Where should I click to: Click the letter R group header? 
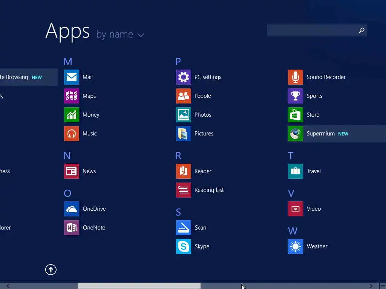178,155
